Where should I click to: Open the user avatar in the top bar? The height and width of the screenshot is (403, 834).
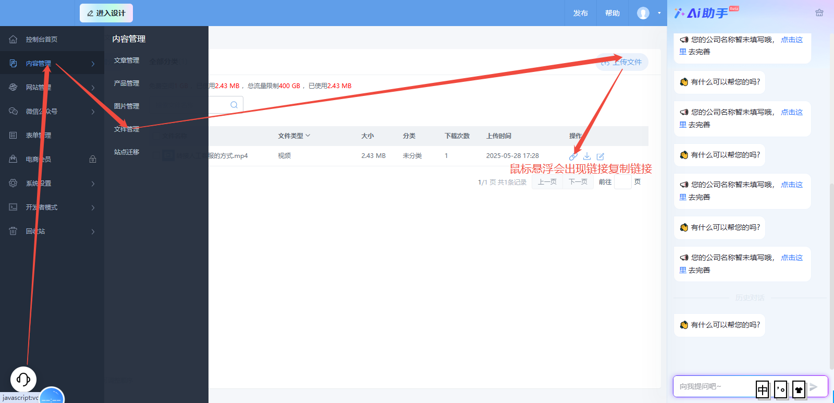[643, 13]
